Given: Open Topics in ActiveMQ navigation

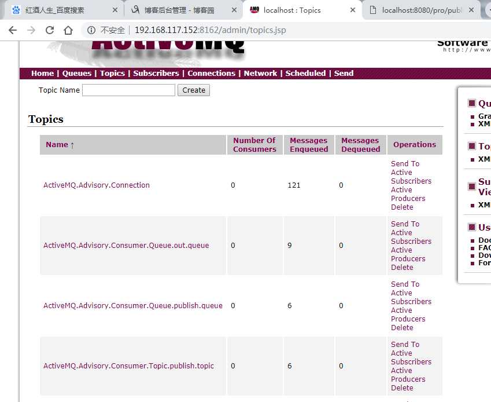Looking at the screenshot, I should tap(112, 74).
